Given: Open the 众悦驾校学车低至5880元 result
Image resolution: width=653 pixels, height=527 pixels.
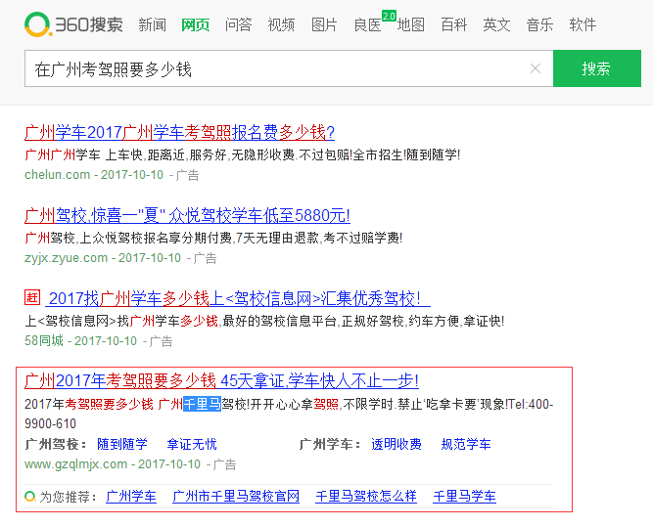Looking at the screenshot, I should coord(187,215).
